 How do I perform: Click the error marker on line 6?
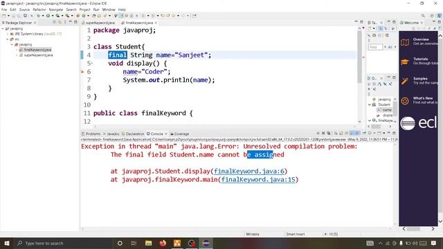point(82,72)
